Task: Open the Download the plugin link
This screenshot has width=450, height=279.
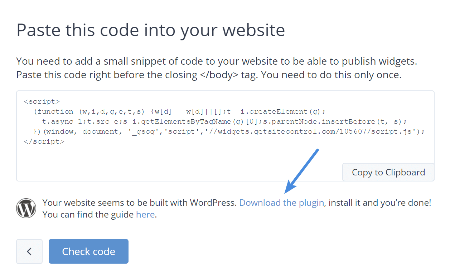Action: click(x=282, y=203)
